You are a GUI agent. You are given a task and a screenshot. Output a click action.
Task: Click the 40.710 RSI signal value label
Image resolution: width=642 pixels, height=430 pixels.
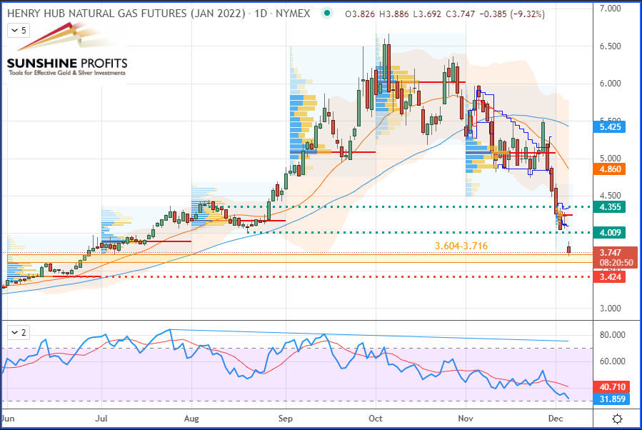pyautogui.click(x=612, y=386)
